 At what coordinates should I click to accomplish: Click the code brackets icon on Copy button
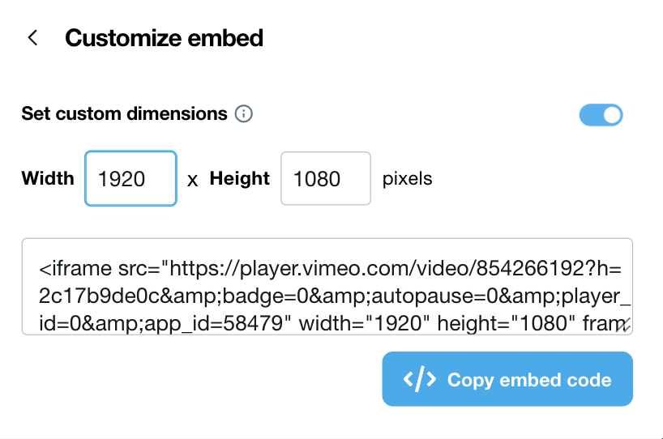(420, 380)
